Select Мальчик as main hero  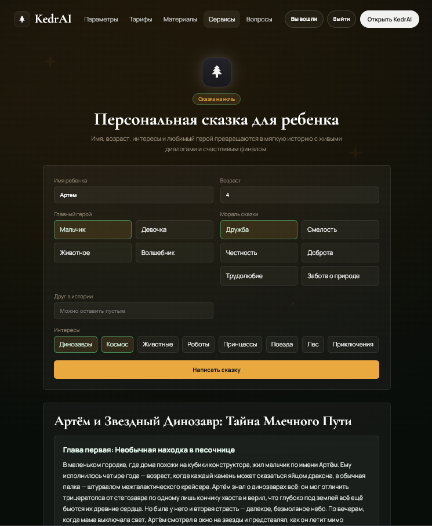[x=93, y=229]
